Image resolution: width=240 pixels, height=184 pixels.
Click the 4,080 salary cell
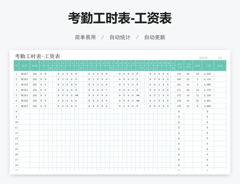[x=207, y=106]
